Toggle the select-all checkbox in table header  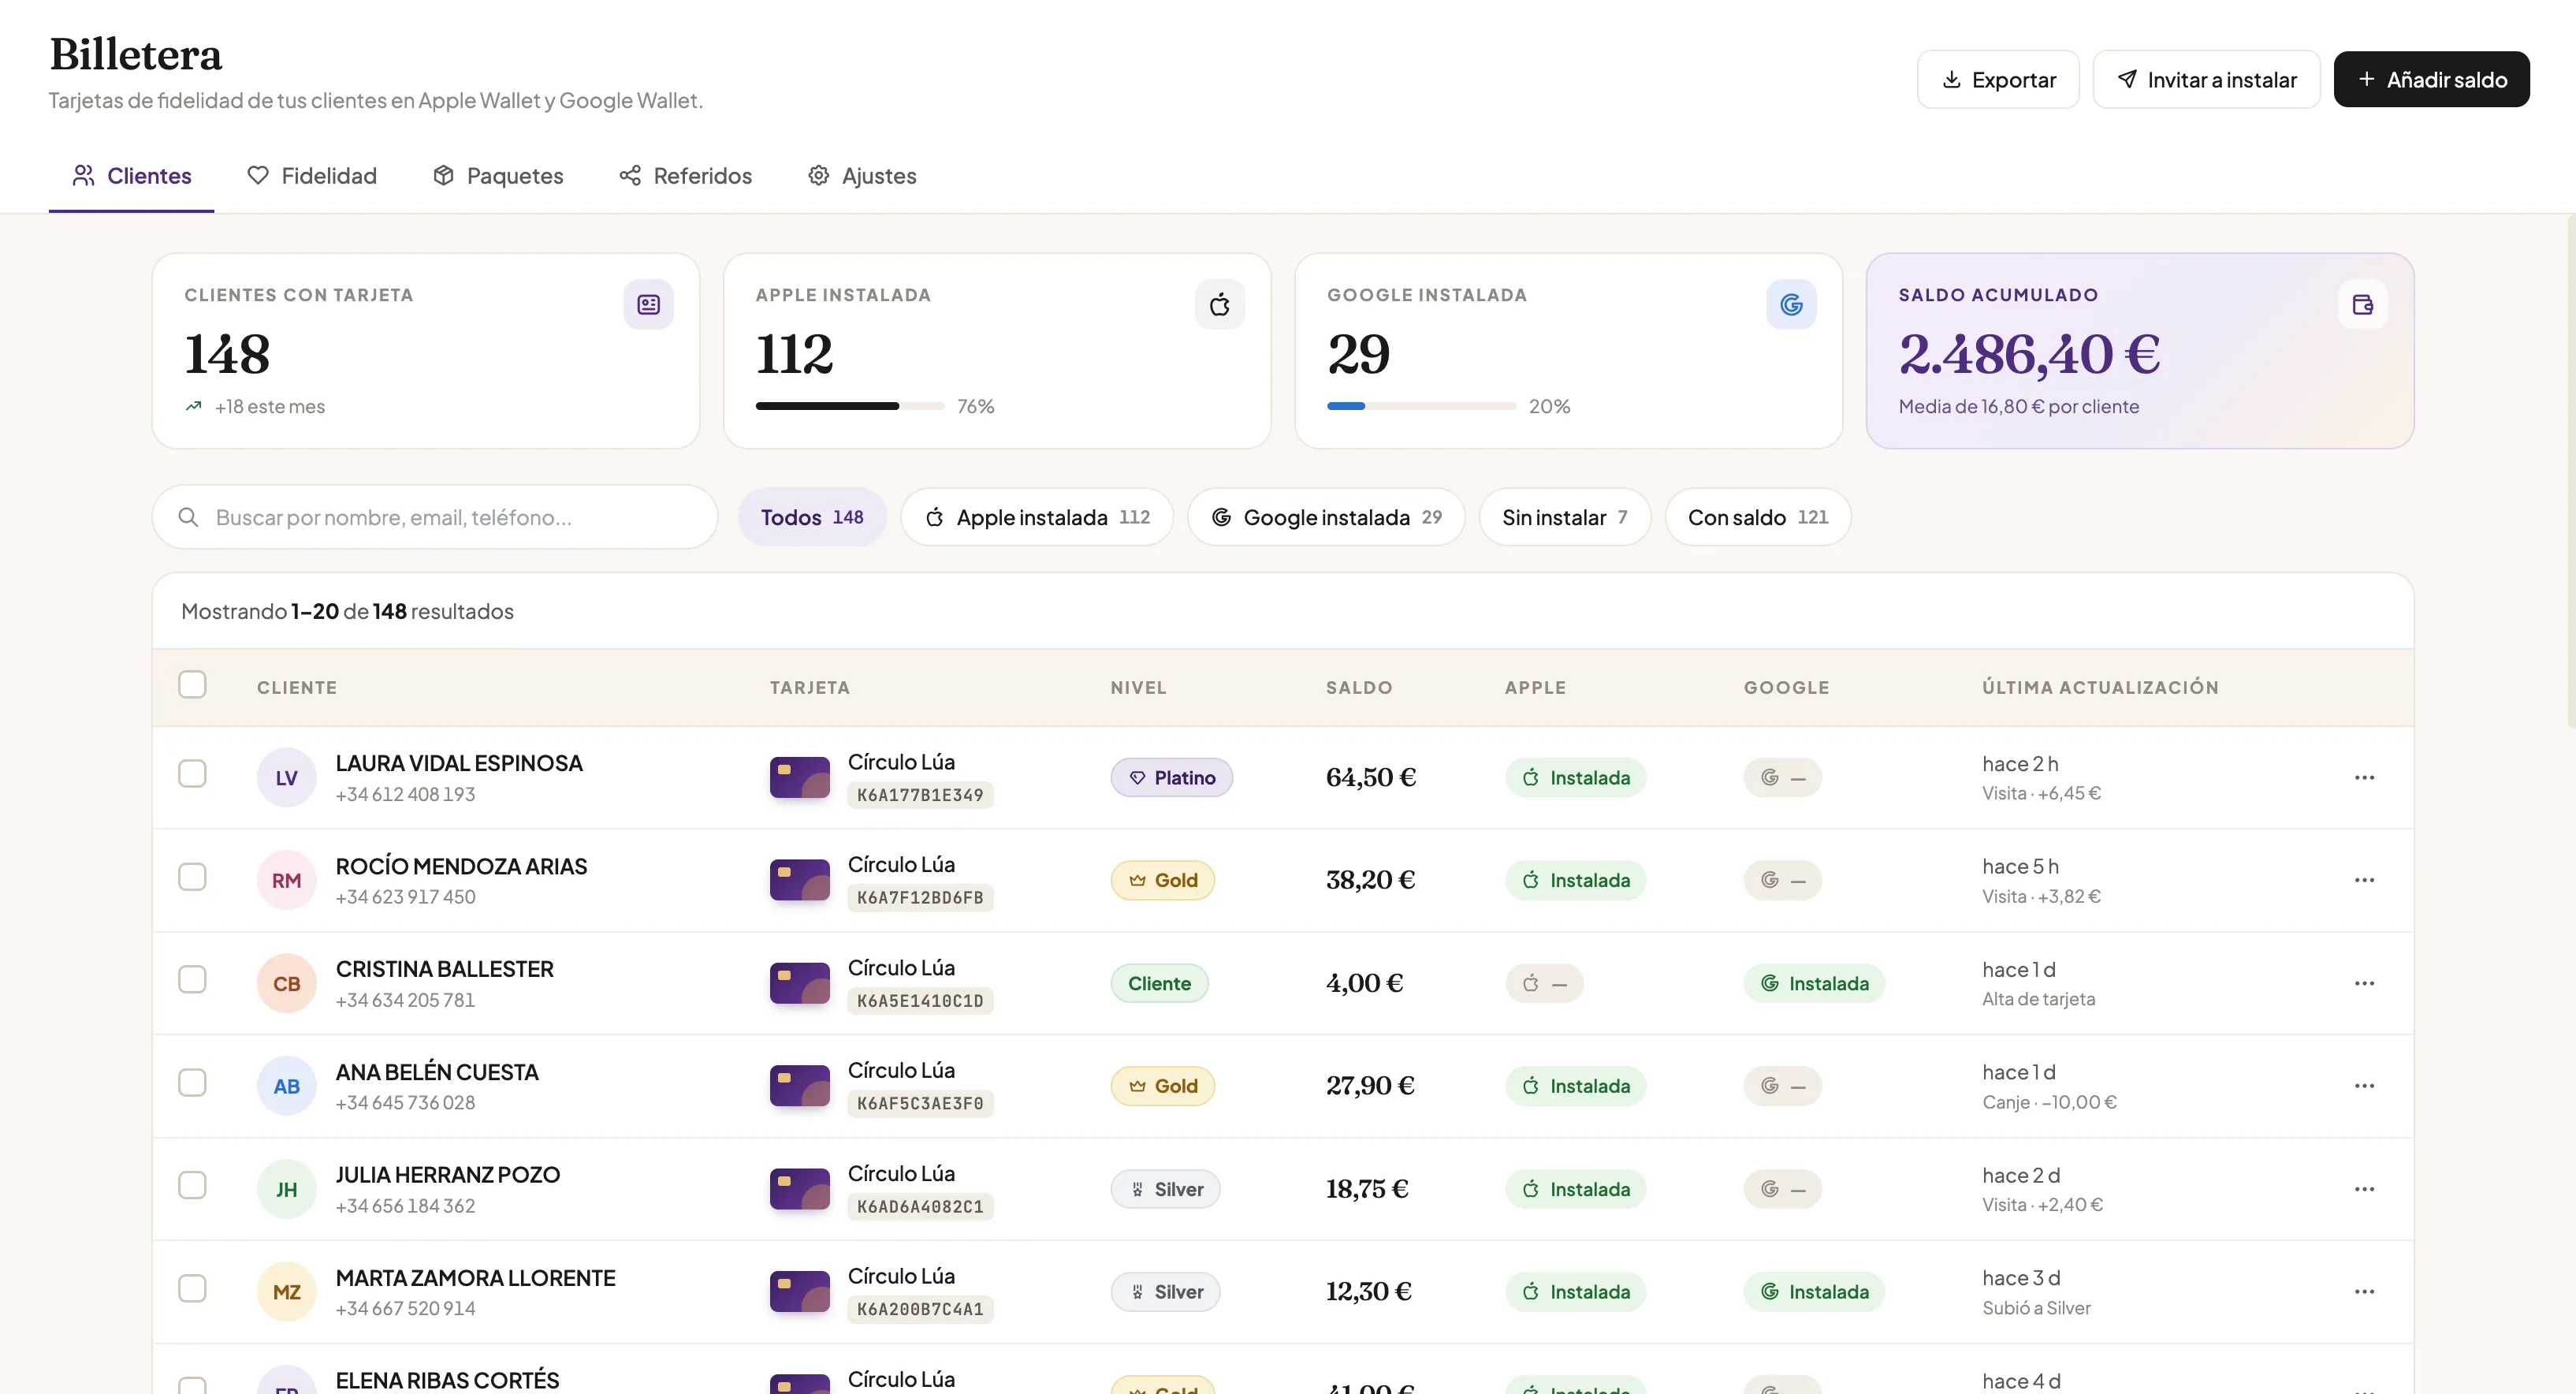[192, 684]
